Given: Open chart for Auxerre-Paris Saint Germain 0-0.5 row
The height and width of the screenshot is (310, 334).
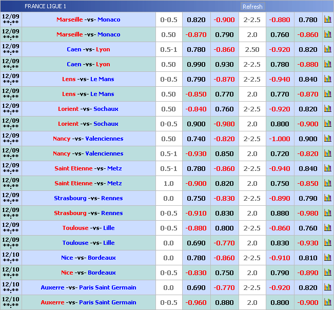Looking at the screenshot, I should pos(327,302).
